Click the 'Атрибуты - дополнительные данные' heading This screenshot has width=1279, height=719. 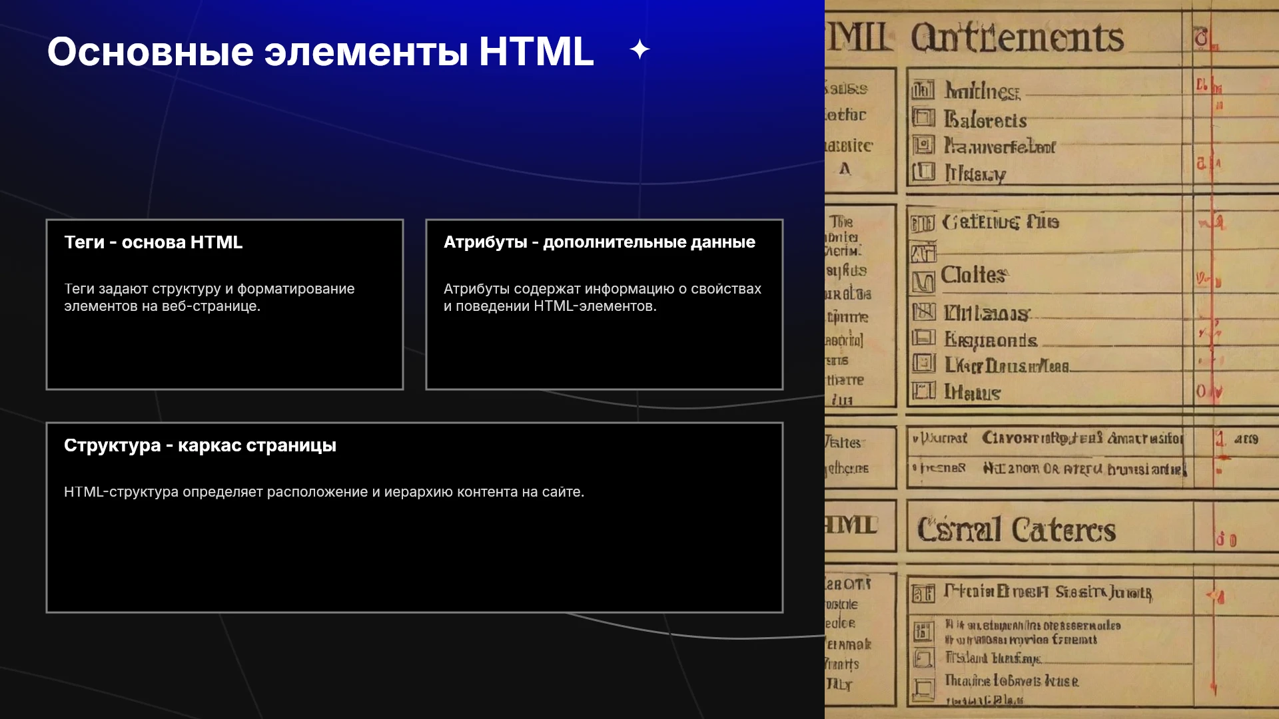pyautogui.click(x=600, y=242)
